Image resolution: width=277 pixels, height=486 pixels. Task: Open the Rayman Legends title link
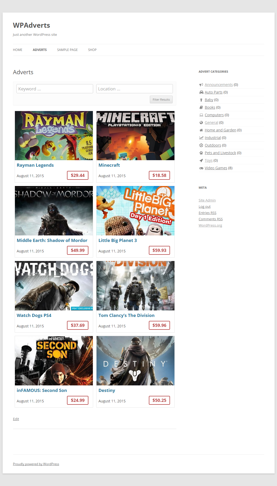[35, 165]
